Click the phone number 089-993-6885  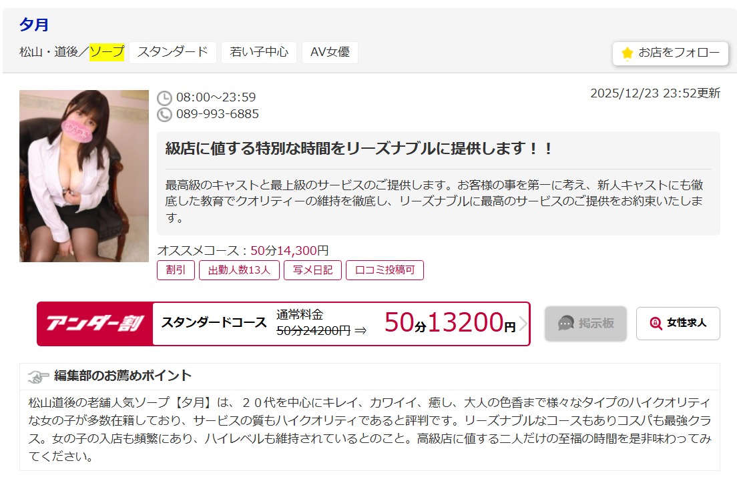tap(218, 115)
